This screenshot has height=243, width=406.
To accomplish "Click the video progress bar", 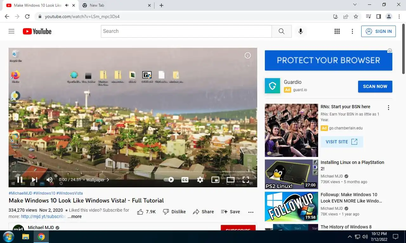I will pyautogui.click(x=133, y=172).
